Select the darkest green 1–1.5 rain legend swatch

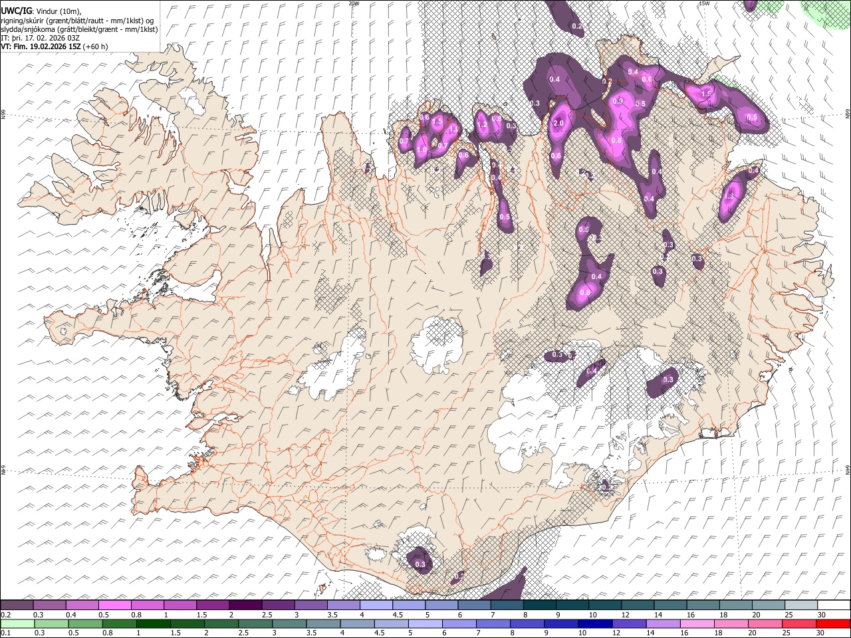(154, 623)
